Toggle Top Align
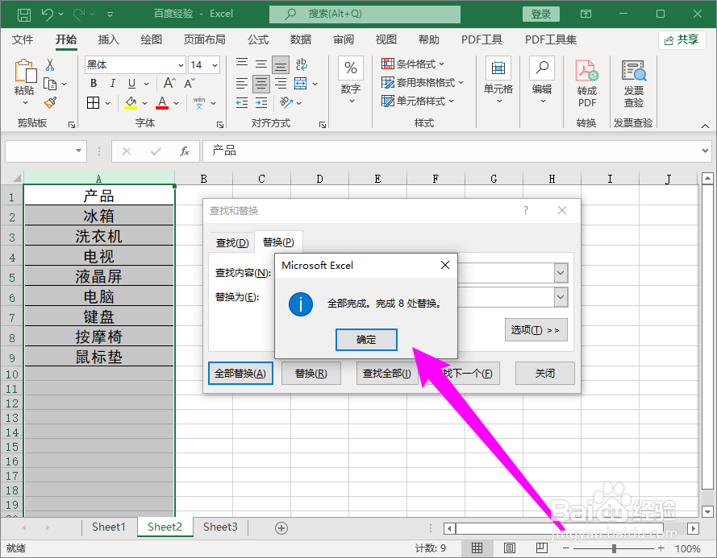 click(242, 64)
